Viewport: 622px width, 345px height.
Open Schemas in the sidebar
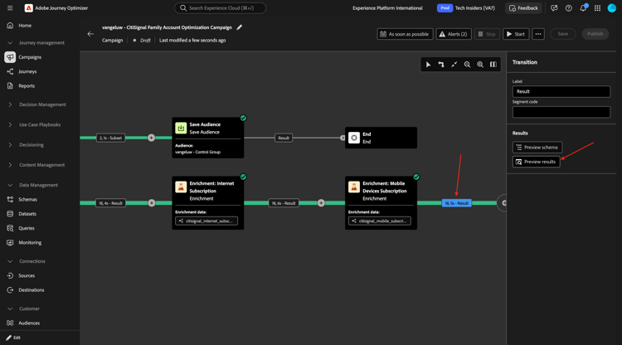[x=27, y=200]
